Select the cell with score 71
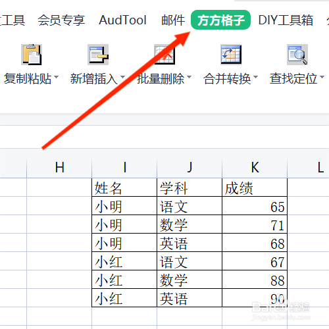 255,224
